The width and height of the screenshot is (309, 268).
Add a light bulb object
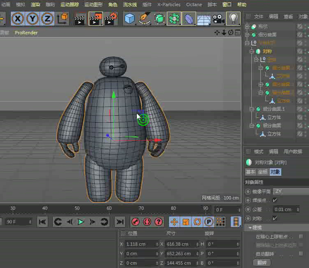coord(233,19)
